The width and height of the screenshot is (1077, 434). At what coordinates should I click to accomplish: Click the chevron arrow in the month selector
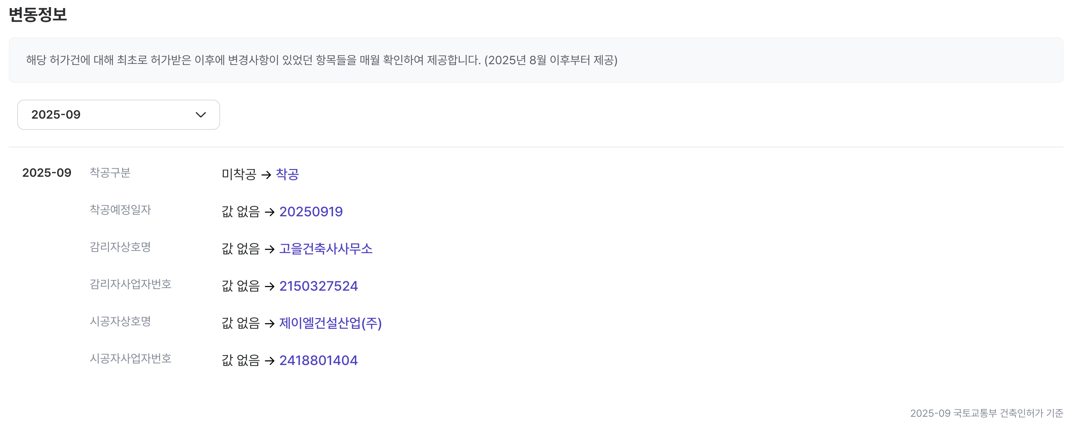(201, 115)
